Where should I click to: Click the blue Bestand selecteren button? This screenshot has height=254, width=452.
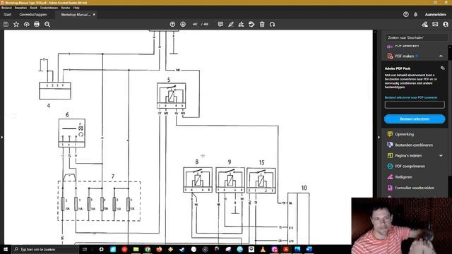415,119
